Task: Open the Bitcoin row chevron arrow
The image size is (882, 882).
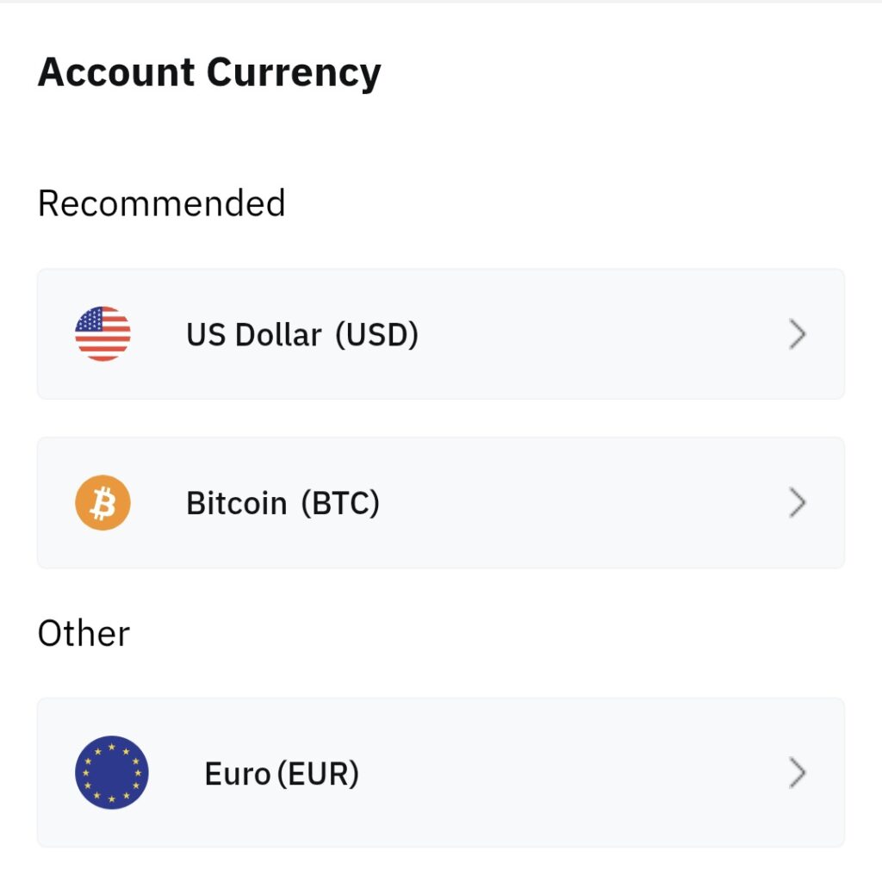Action: click(x=798, y=503)
